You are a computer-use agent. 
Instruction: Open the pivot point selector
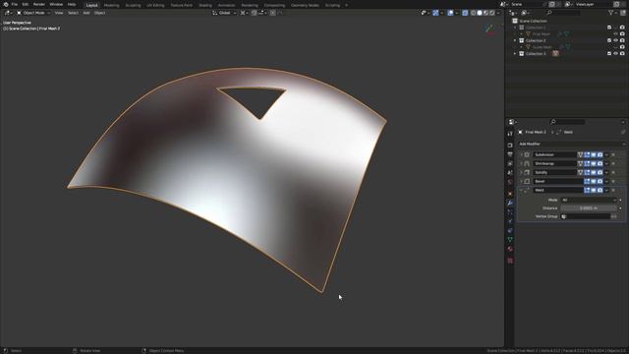[x=244, y=13]
